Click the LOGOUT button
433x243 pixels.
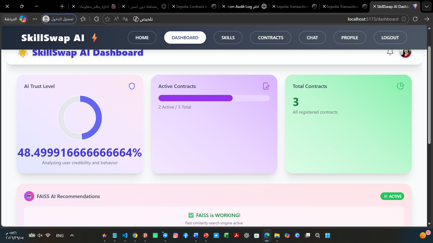(x=390, y=38)
